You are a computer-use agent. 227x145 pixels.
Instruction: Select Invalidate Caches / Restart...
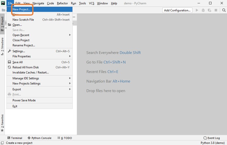click(40, 72)
